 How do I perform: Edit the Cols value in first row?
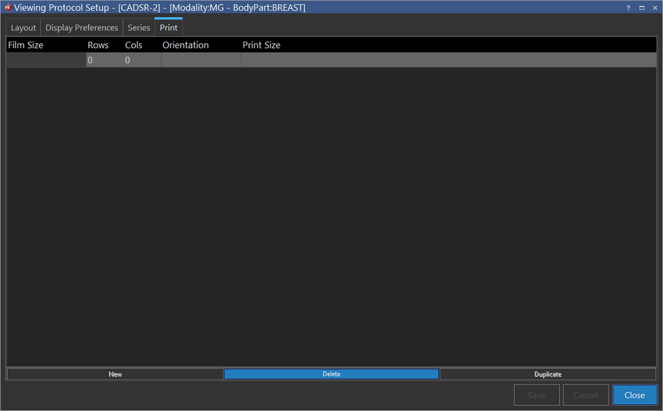142,60
